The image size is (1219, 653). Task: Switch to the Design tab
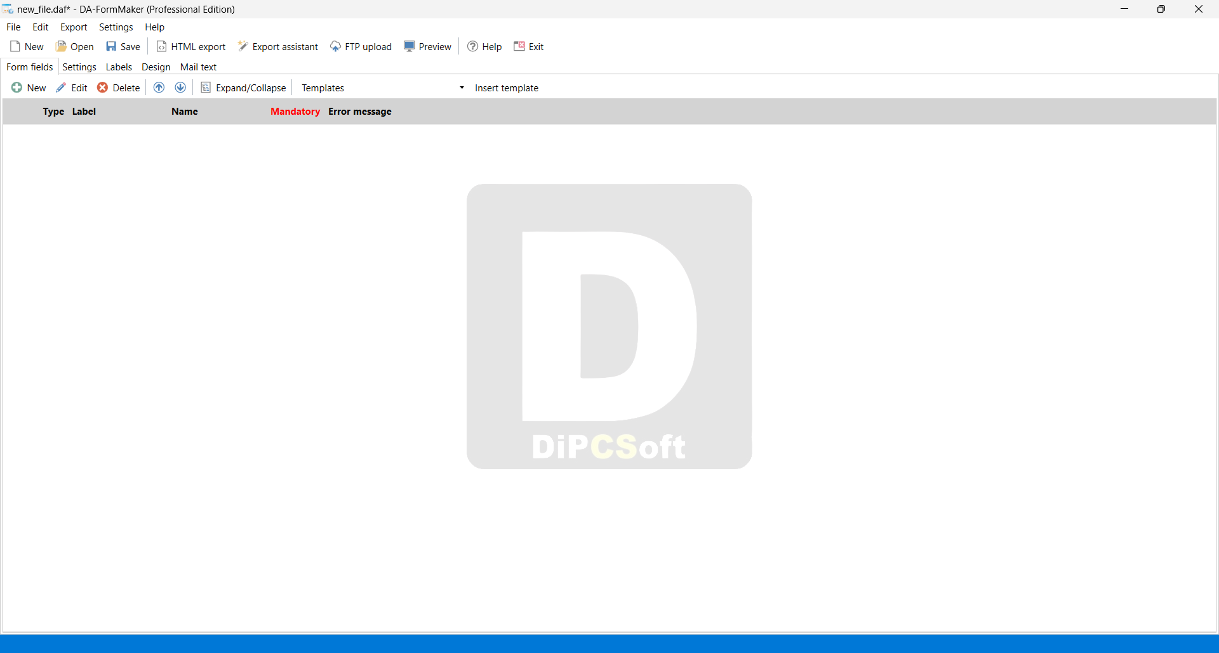pyautogui.click(x=156, y=67)
